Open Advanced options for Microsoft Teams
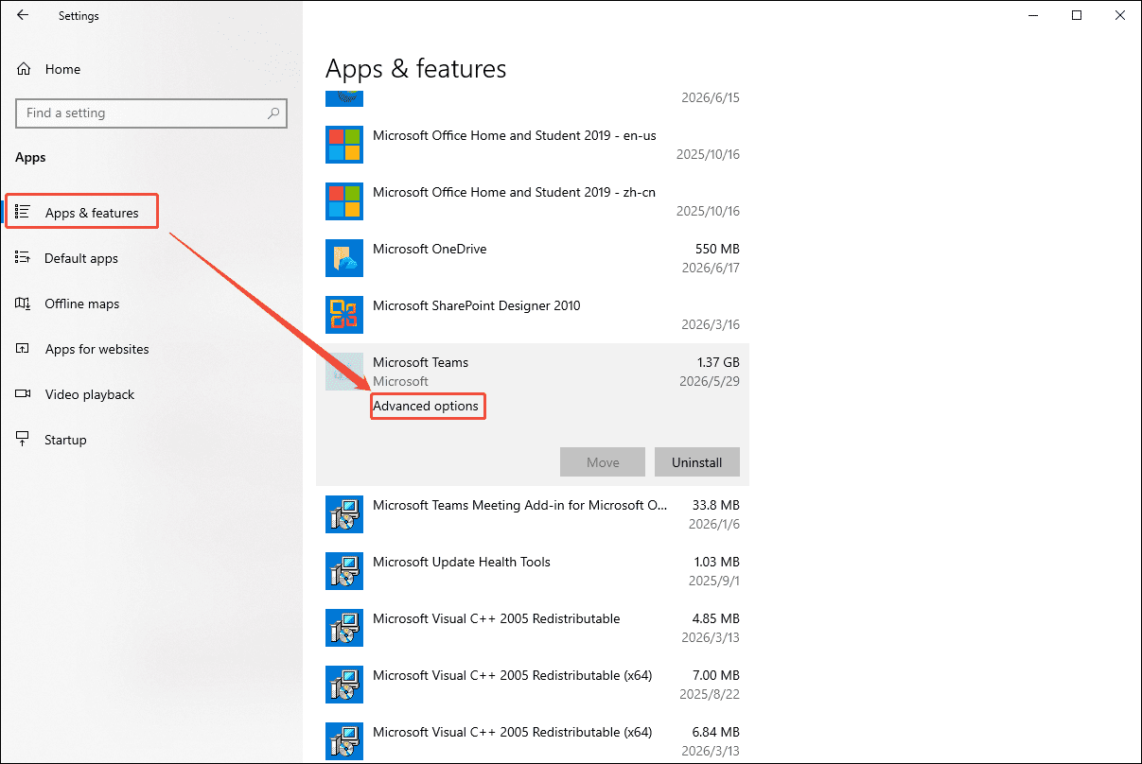Viewport: 1142px width, 764px height. coord(426,406)
